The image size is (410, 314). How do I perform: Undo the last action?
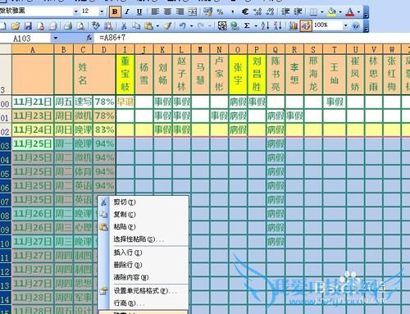click(183, 26)
